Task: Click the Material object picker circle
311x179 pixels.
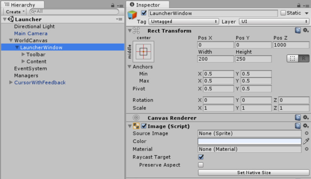Action: click(306, 149)
